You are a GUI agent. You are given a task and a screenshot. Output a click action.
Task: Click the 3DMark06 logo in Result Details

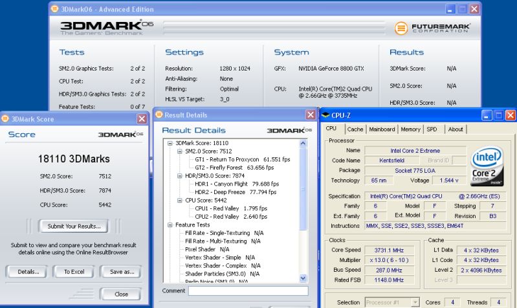click(289, 131)
